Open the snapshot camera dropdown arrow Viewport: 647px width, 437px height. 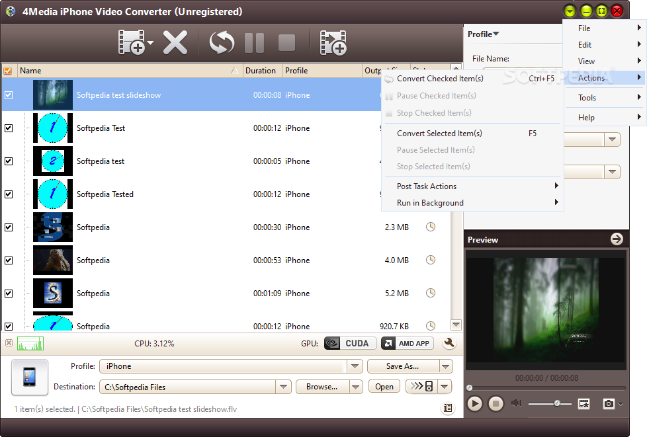(621, 404)
